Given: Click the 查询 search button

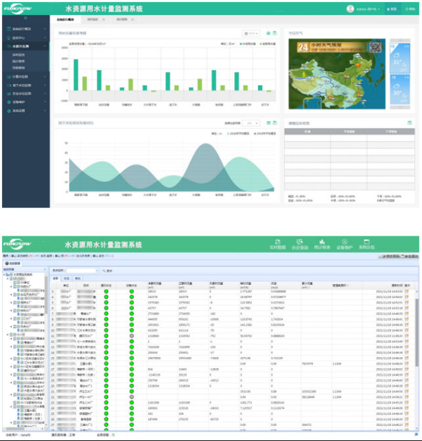Looking at the screenshot, I should [x=107, y=270].
